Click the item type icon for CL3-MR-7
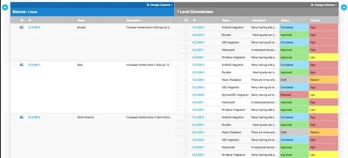 click(x=22, y=65)
